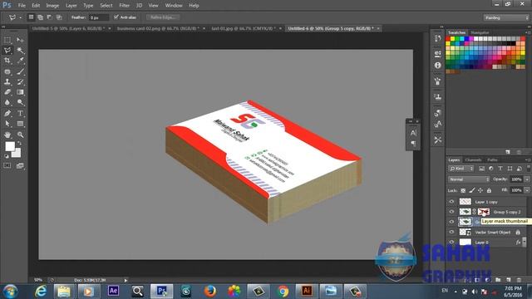Select the Hand tool

(x=7, y=135)
